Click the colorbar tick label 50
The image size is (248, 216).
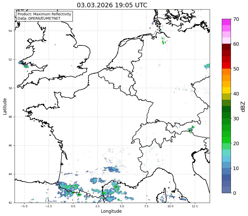(x=236, y=69)
